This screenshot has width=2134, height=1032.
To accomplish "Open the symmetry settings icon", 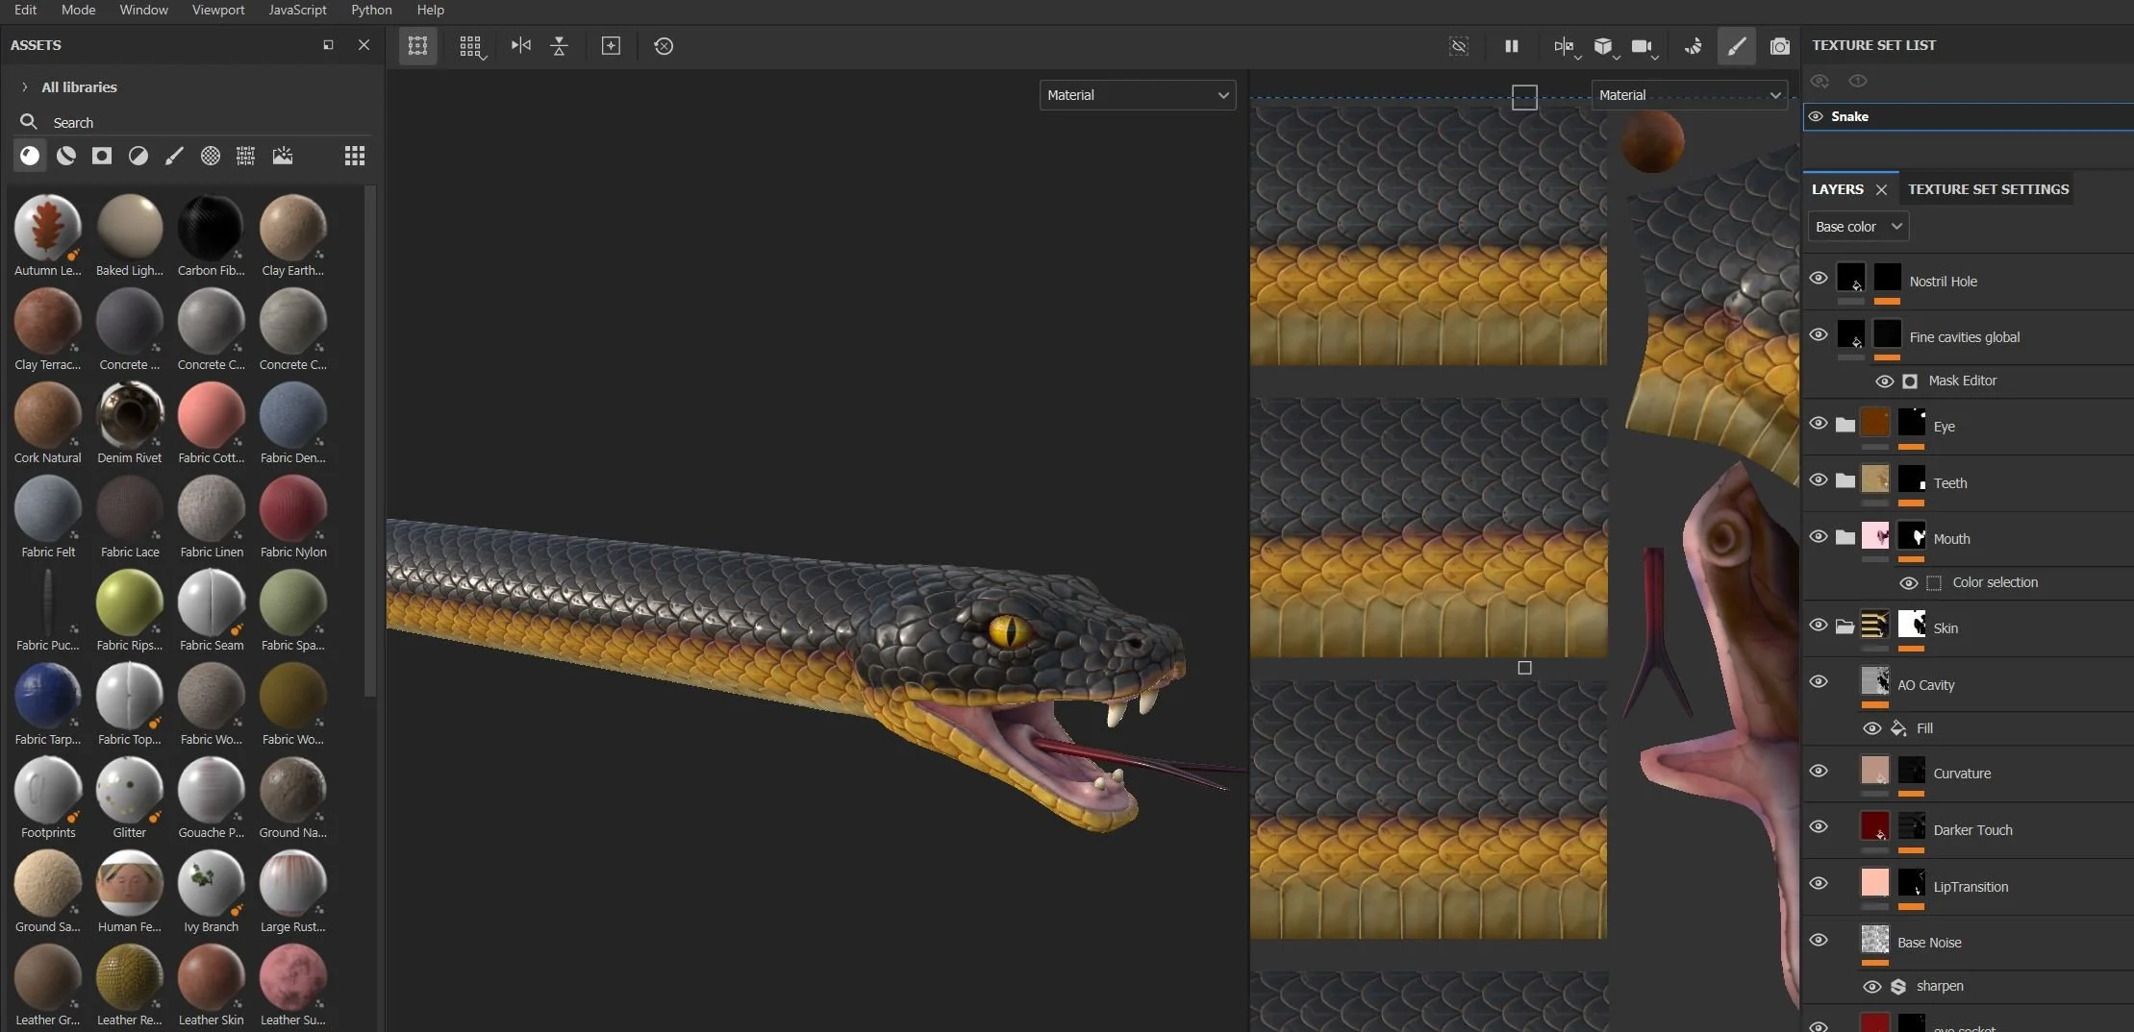I will tap(1565, 46).
